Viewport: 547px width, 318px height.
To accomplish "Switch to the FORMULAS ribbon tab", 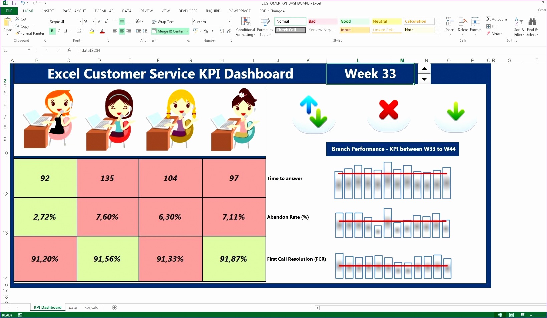I will [x=104, y=11].
